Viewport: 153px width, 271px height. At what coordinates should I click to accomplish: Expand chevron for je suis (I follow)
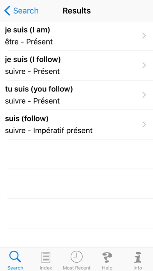(x=144, y=65)
